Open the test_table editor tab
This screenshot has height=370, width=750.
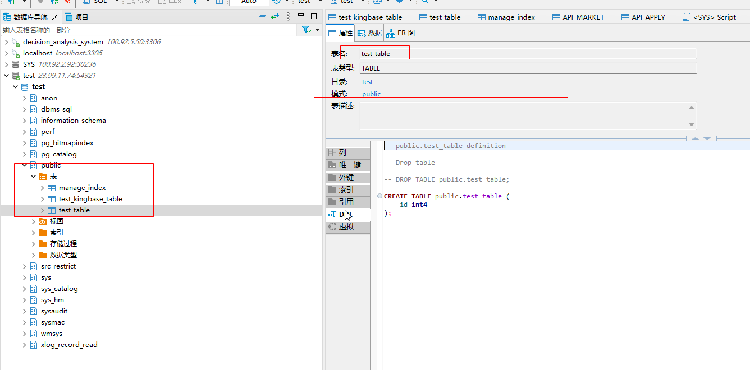click(x=440, y=17)
